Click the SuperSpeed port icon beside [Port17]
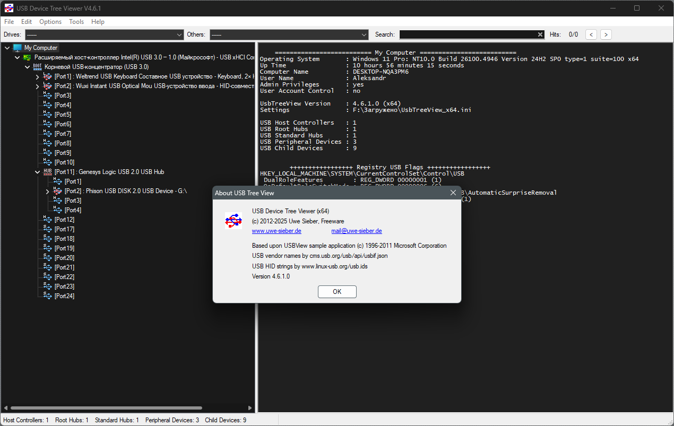The height and width of the screenshot is (426, 674). (x=48, y=229)
